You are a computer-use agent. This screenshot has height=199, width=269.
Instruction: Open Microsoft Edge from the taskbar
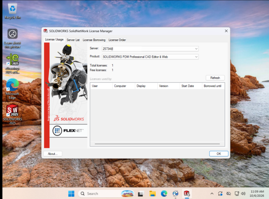tap(164, 194)
